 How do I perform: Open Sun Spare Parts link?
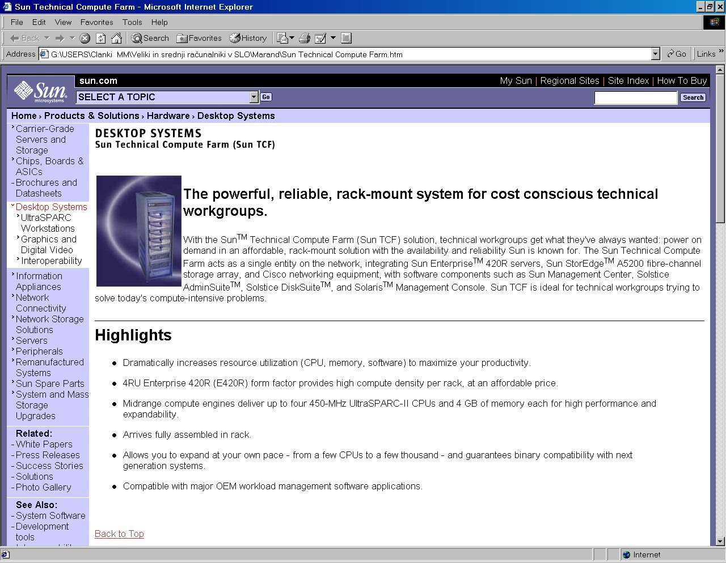click(x=50, y=383)
